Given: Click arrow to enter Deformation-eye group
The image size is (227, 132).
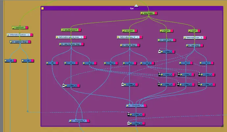Looking at the screenshot, I should pyautogui.click(x=202, y=38).
